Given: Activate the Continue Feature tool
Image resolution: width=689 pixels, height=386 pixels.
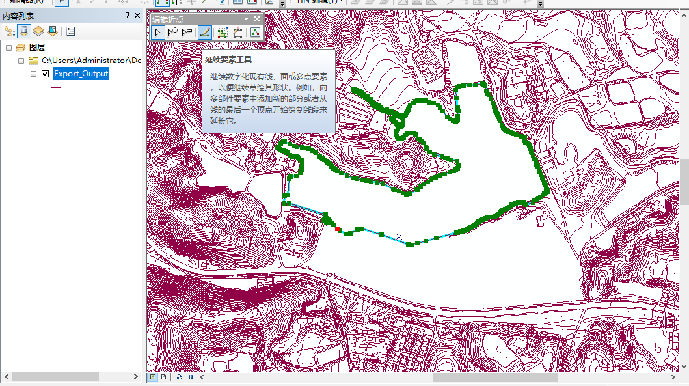Looking at the screenshot, I should (204, 32).
